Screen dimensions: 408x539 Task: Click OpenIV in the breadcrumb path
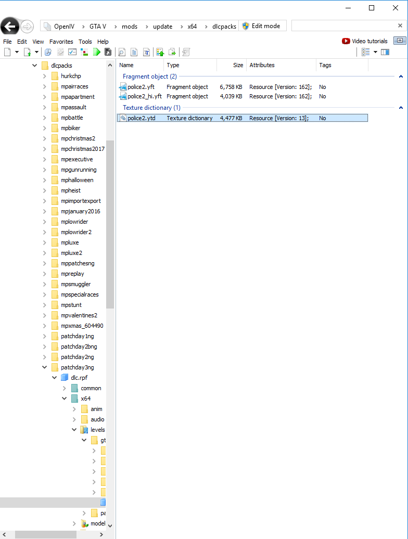pyautogui.click(x=64, y=27)
